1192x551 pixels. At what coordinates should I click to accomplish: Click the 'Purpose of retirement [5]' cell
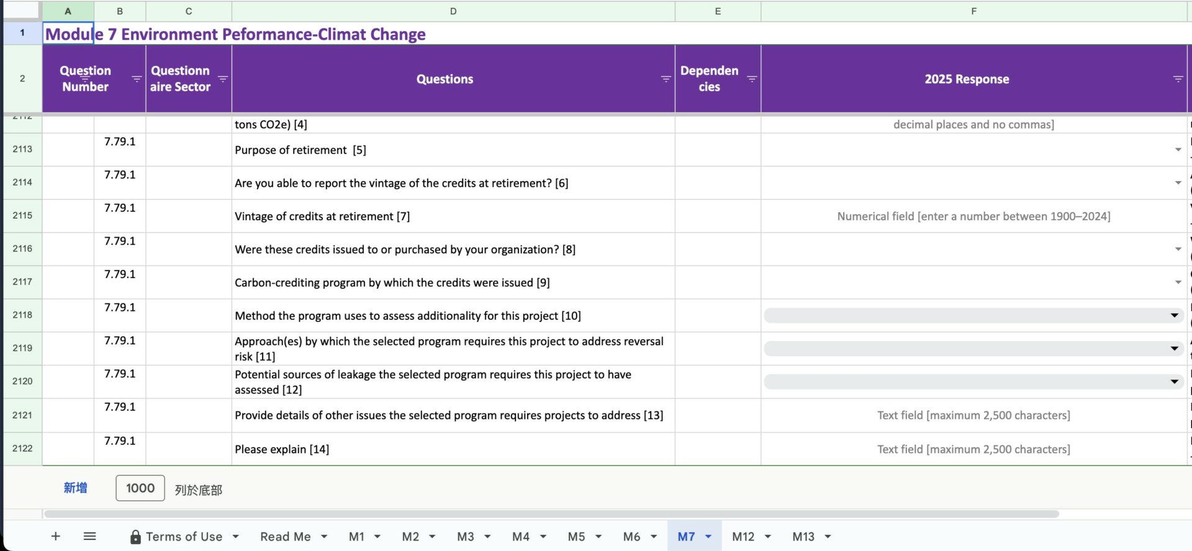coord(453,150)
